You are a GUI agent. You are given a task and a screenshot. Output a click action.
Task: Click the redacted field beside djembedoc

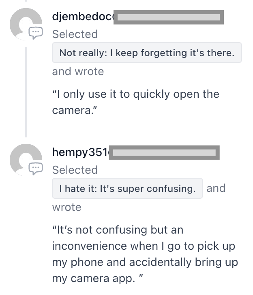click(x=169, y=17)
